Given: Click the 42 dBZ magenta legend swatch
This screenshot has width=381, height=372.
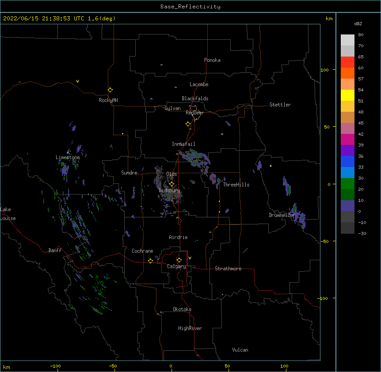Looking at the screenshot, I should coord(347,139).
